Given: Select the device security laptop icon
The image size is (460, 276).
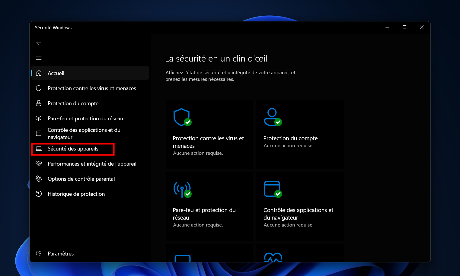Looking at the screenshot, I should coord(39,148).
